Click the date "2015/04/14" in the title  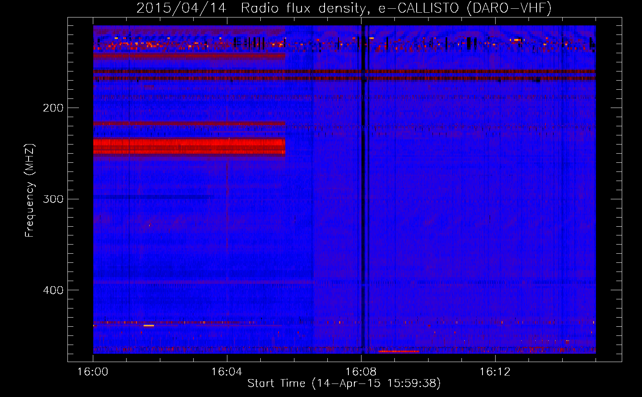181,8
